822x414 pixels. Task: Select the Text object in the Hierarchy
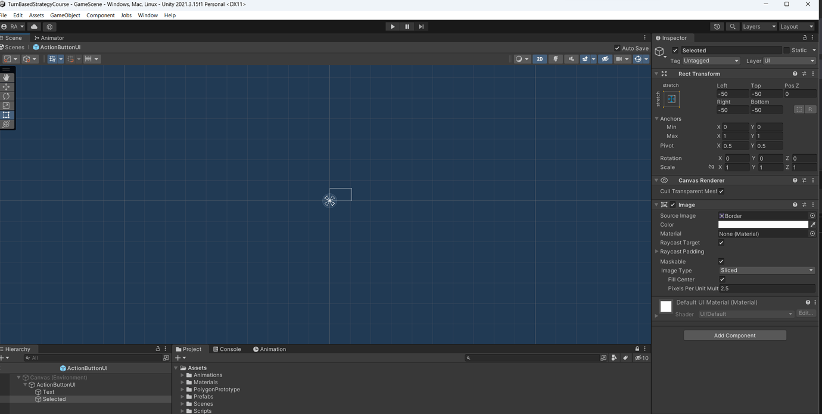coord(48,391)
